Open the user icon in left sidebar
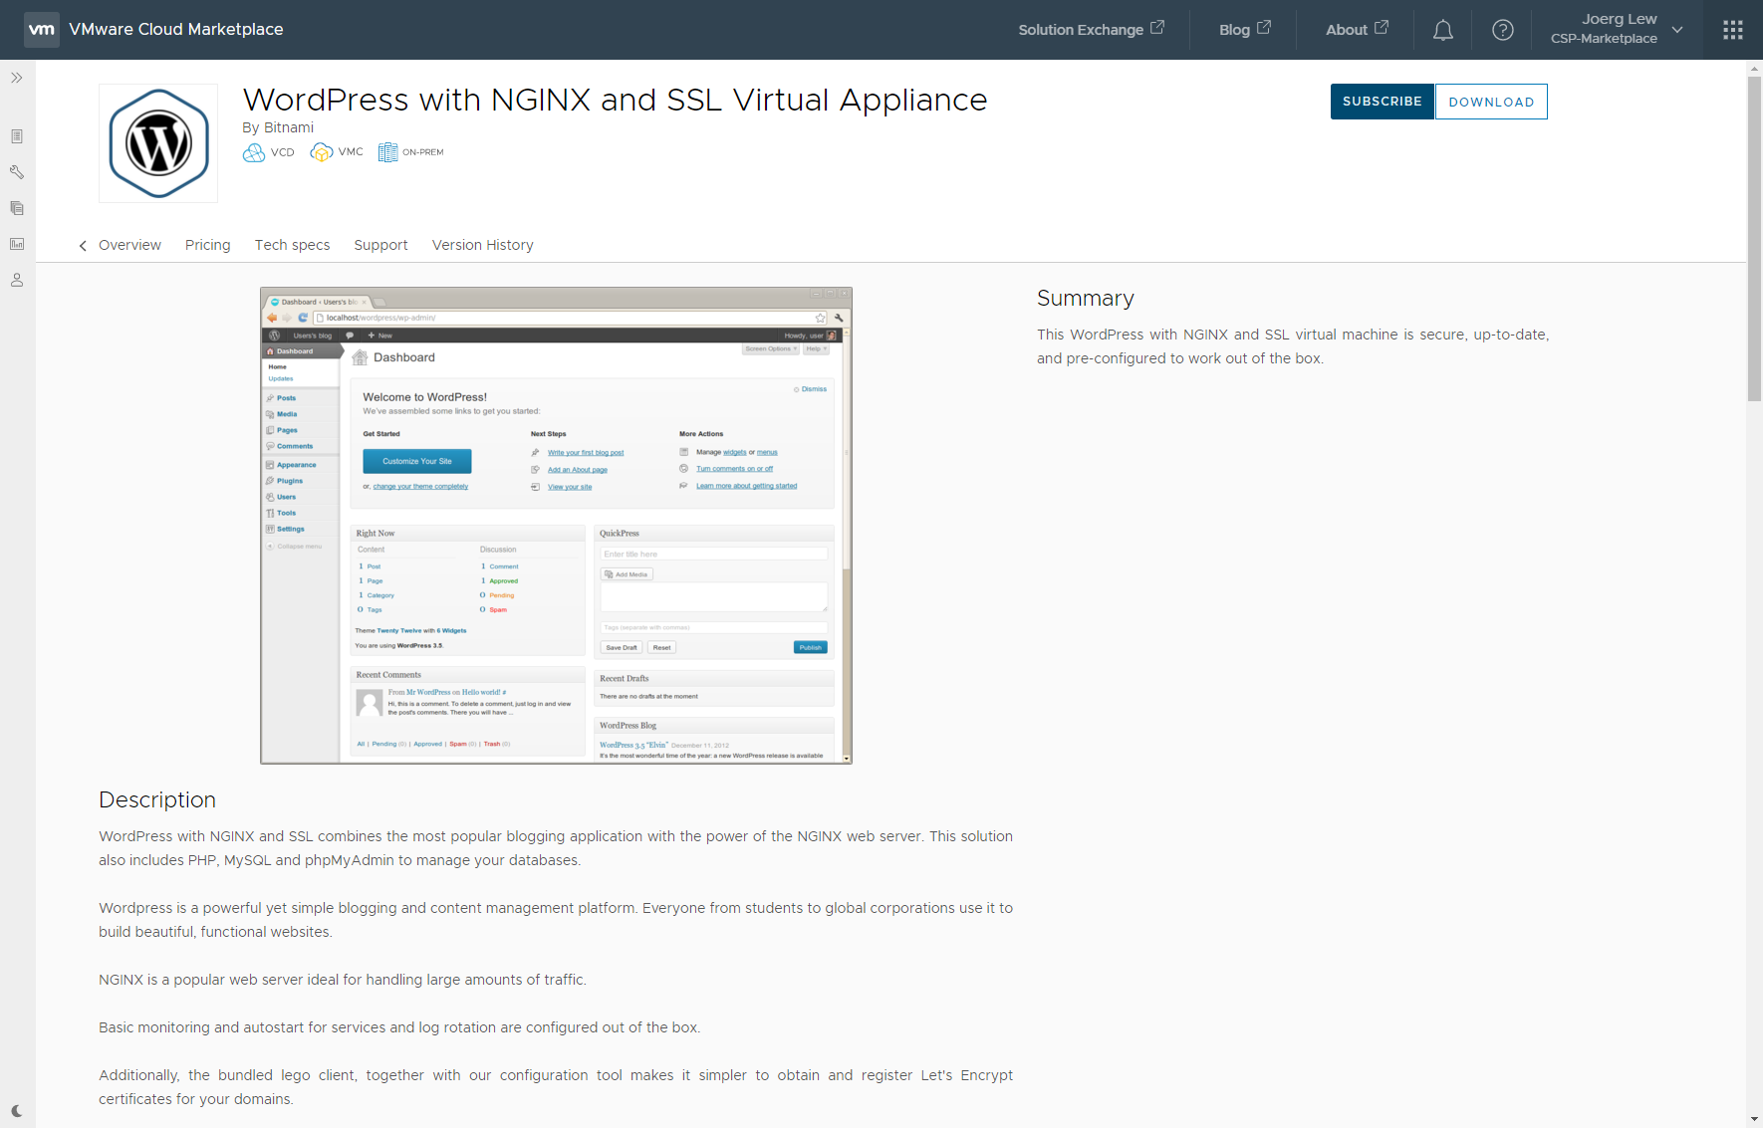Image resolution: width=1763 pixels, height=1128 pixels. pos(17,280)
